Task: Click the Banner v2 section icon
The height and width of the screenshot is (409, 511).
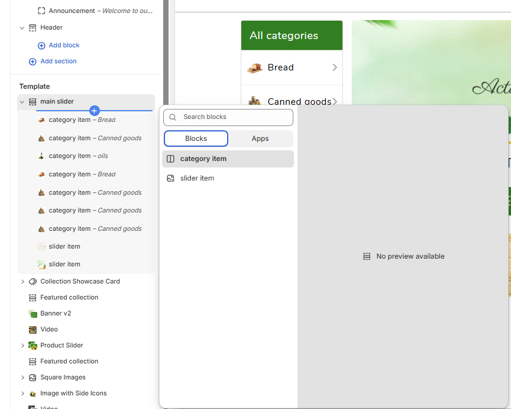Action: tap(32, 313)
